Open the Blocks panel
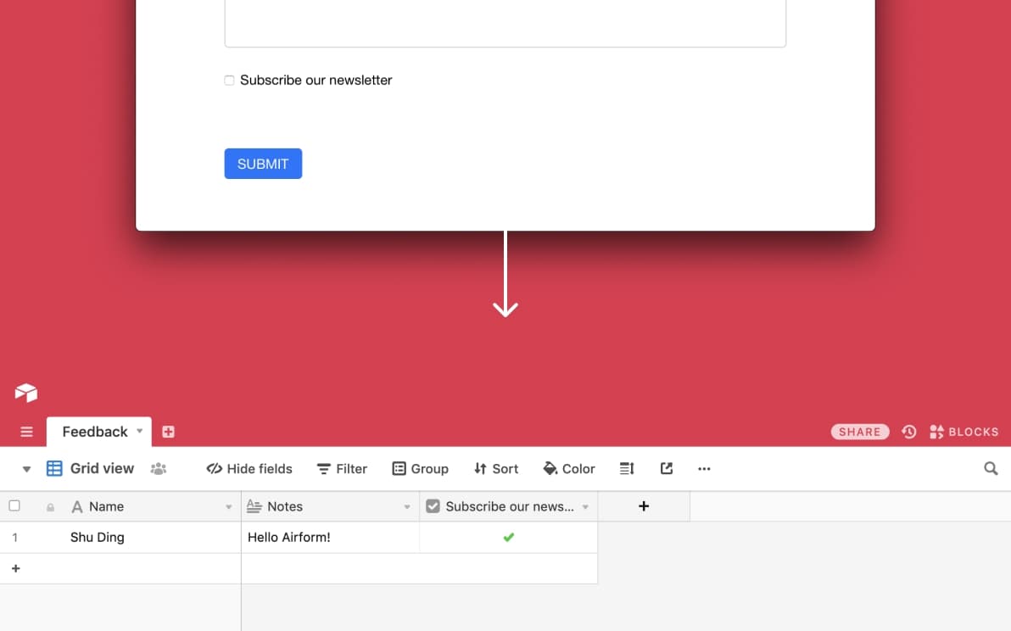The width and height of the screenshot is (1011, 631). 964,432
